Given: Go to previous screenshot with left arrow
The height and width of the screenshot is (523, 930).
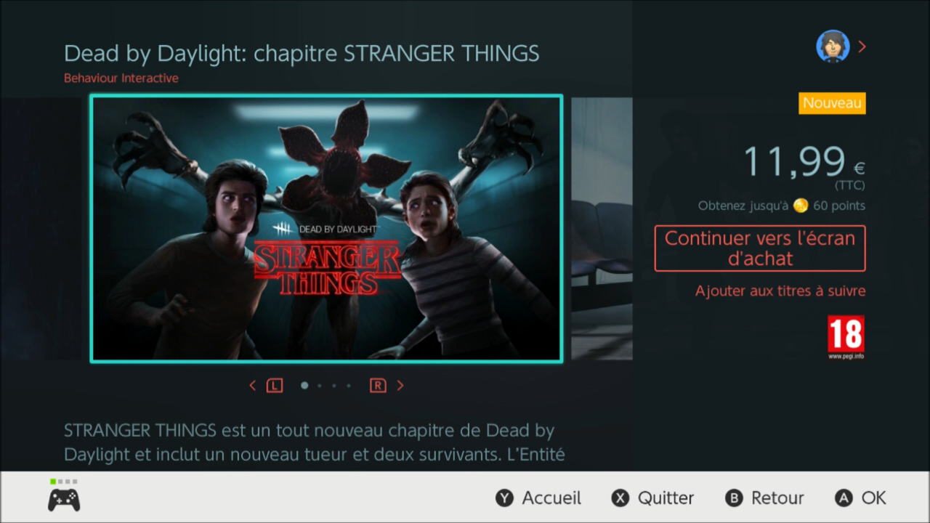Looking at the screenshot, I should tap(253, 386).
